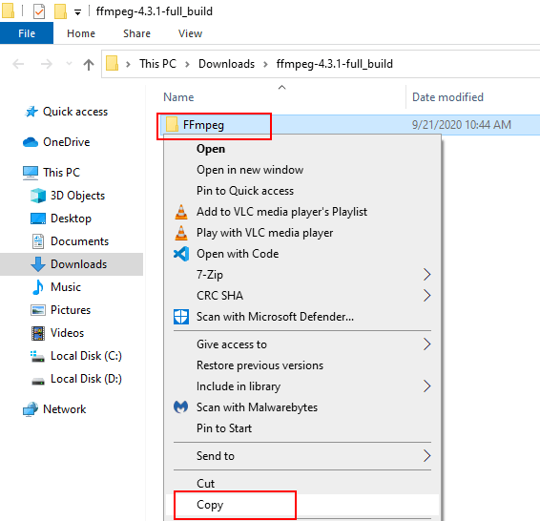Click the Network icon in navigation pane
The width and height of the screenshot is (540, 521).
[x=31, y=409]
